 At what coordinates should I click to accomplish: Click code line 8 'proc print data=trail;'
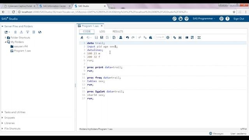[x=105, y=67]
